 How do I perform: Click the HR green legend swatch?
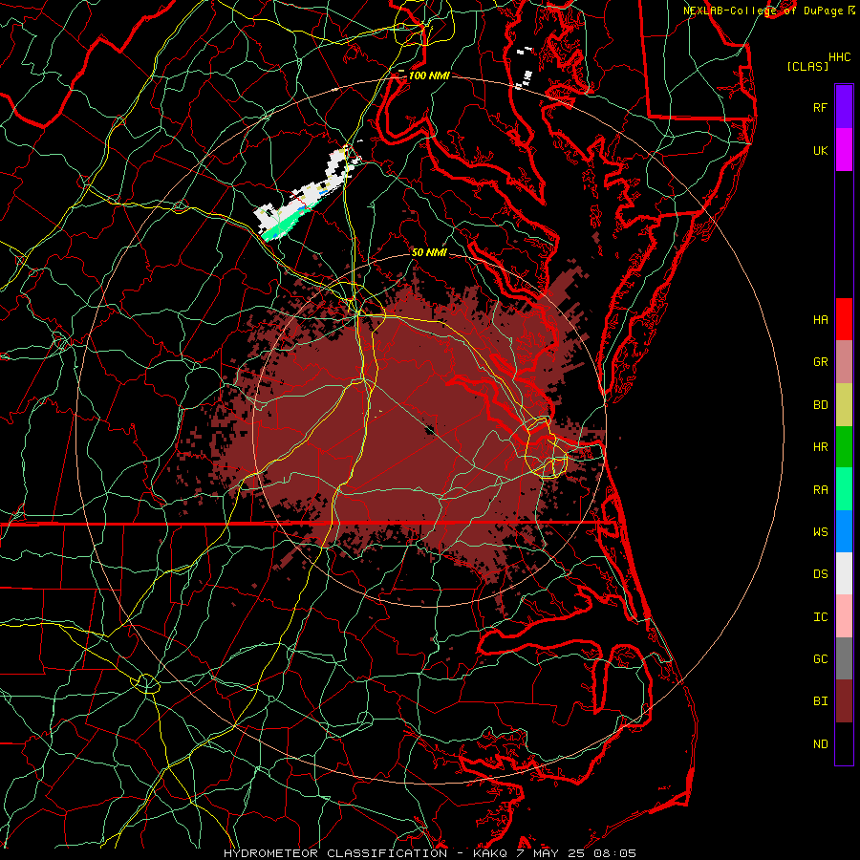pyautogui.click(x=844, y=446)
